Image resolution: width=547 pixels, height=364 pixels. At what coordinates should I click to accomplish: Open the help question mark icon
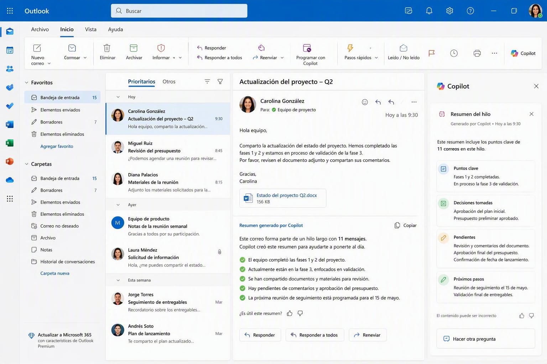click(470, 11)
